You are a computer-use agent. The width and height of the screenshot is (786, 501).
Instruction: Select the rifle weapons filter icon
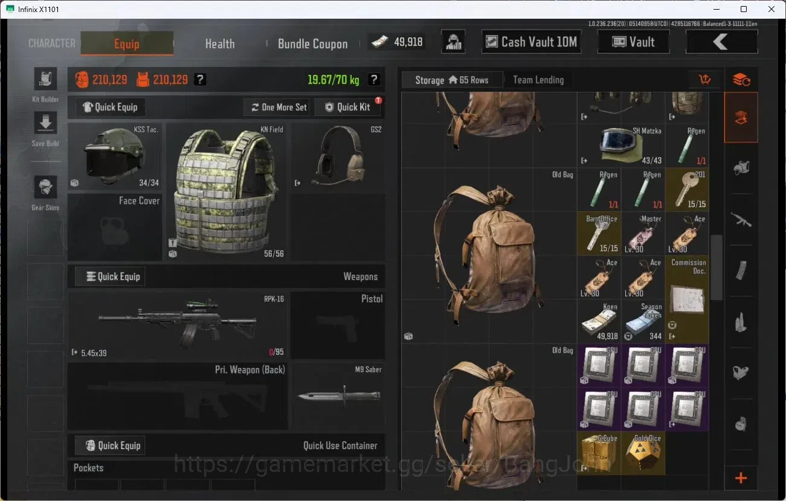coord(741,220)
